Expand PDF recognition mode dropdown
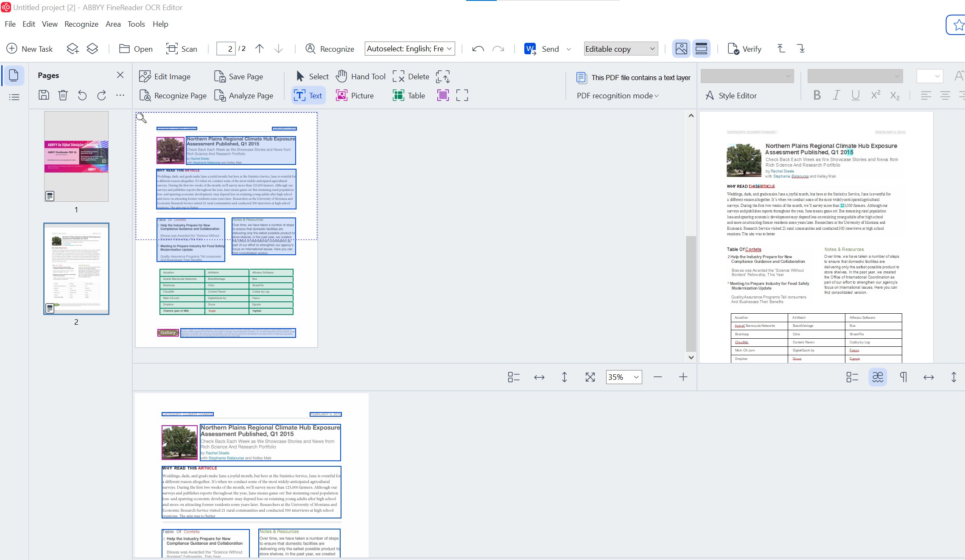Image resolution: width=965 pixels, height=560 pixels. (x=618, y=96)
